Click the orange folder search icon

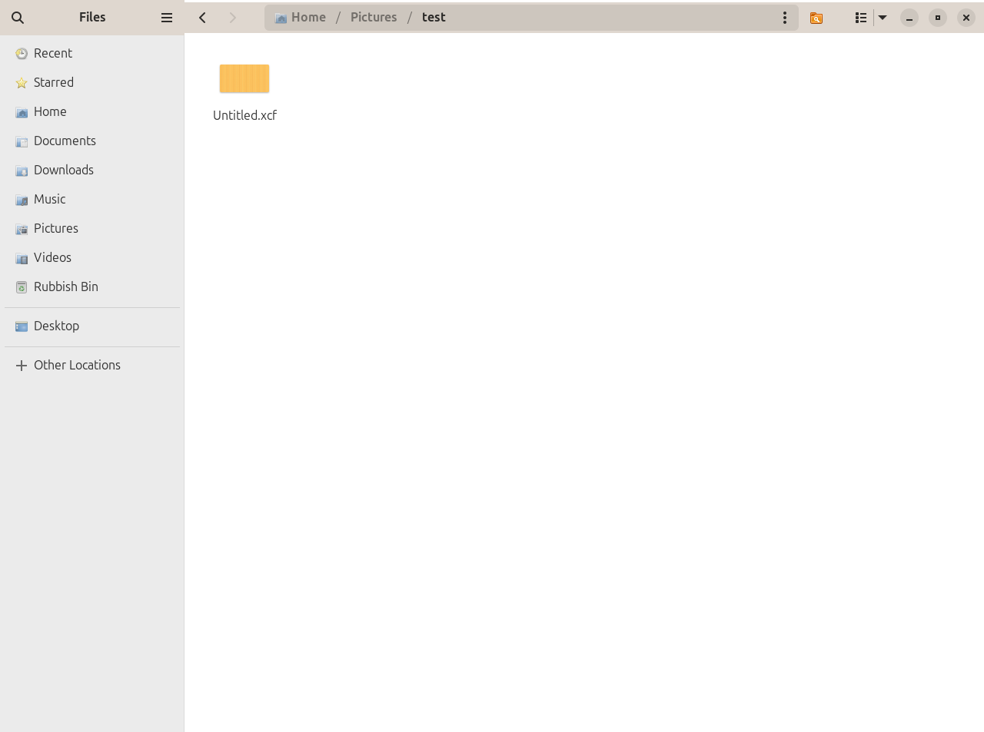click(x=816, y=18)
